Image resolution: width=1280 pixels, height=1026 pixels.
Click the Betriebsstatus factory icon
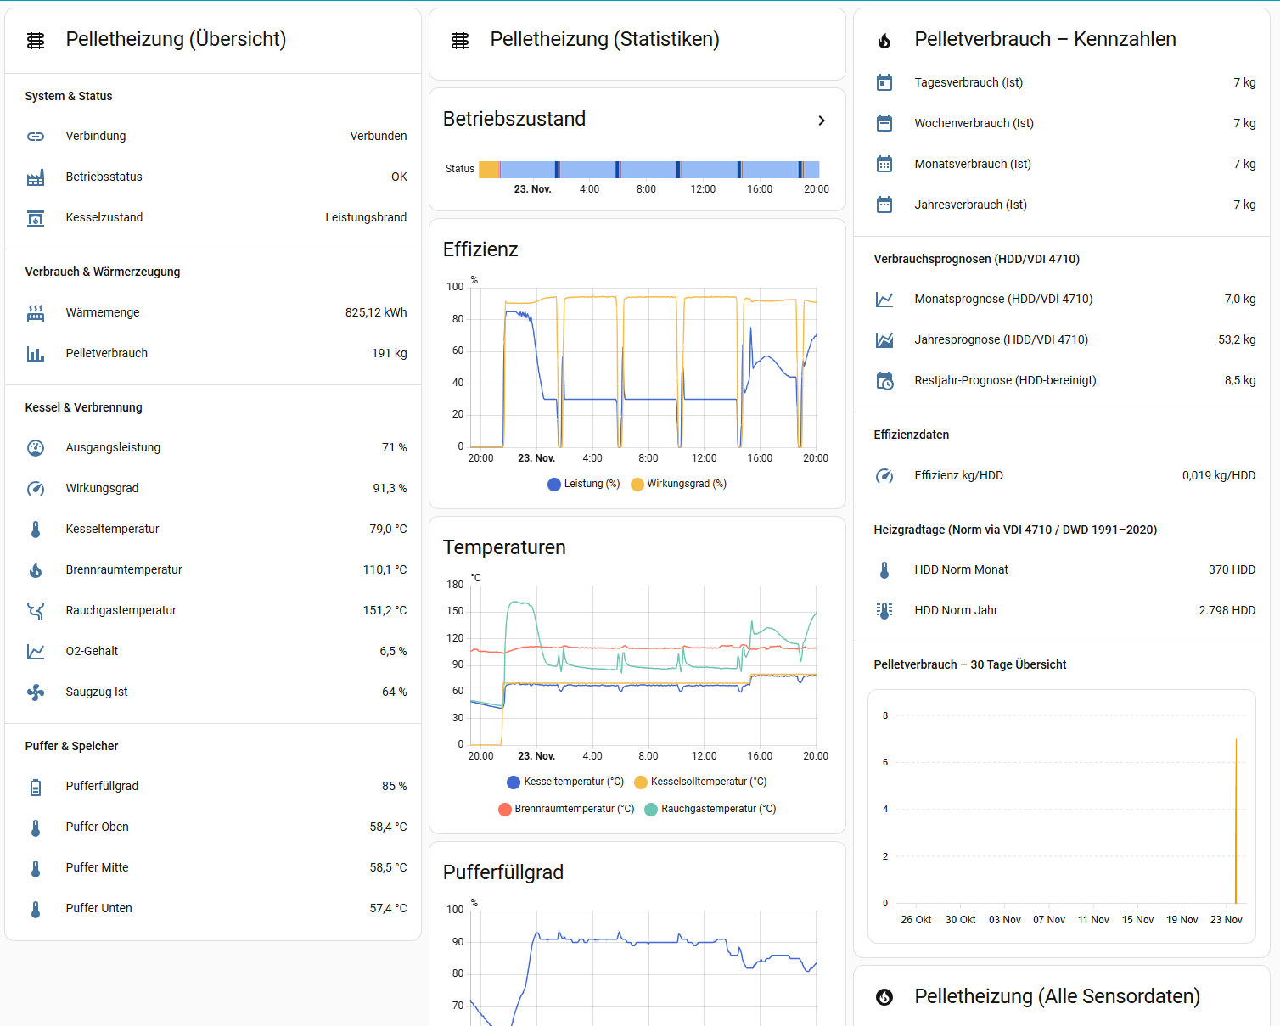36,177
